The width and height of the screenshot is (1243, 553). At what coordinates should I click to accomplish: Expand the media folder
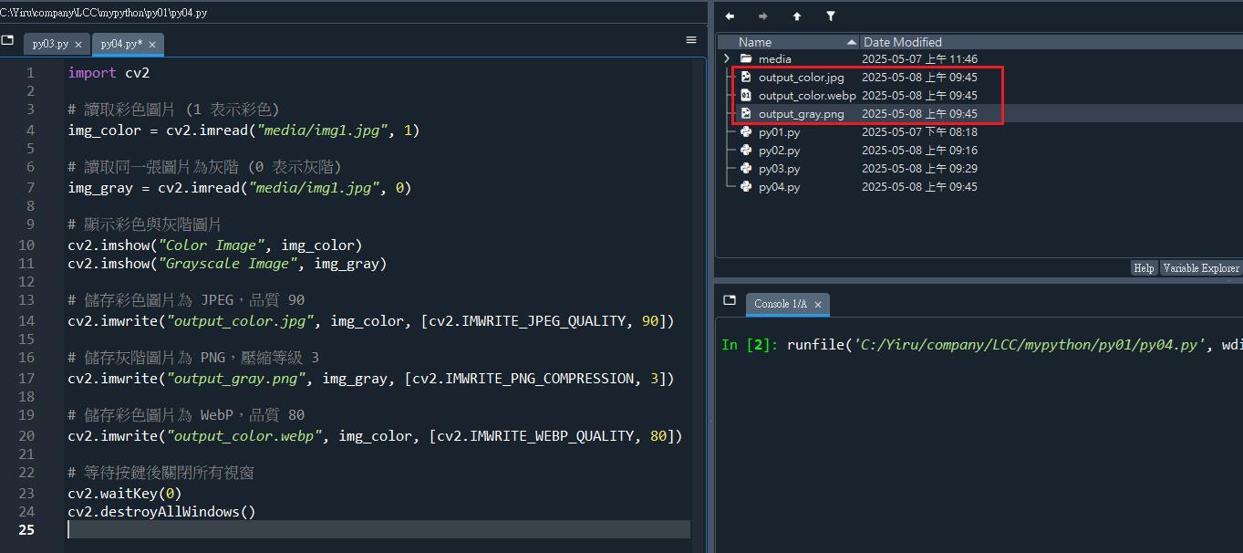tap(727, 59)
